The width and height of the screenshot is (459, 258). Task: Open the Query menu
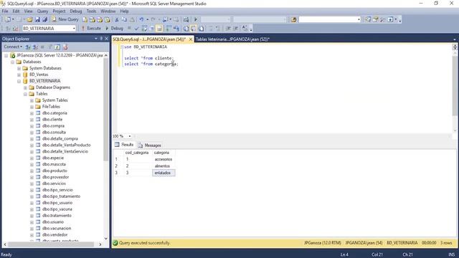[42, 11]
